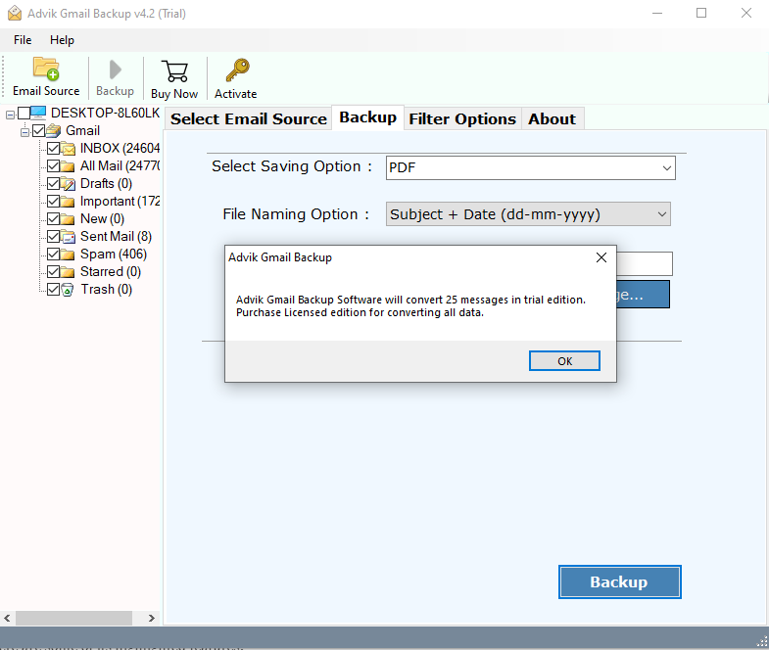Select the DESKTOP-8L60LK computer icon

(x=38, y=113)
